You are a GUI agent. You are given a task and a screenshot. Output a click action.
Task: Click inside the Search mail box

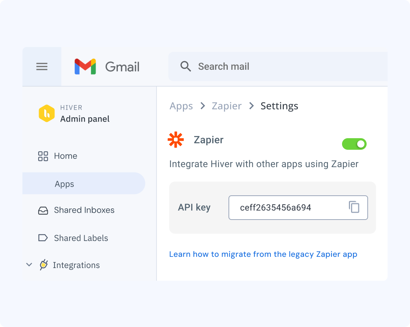pos(224,66)
